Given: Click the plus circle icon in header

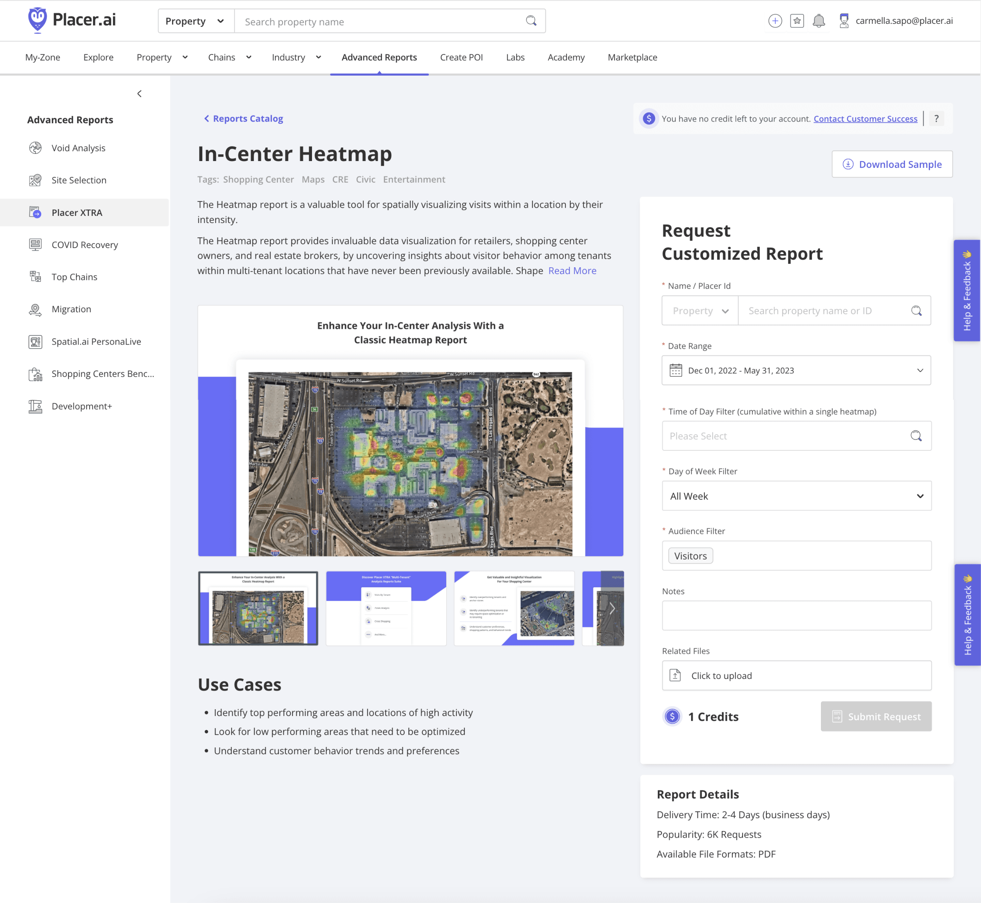Looking at the screenshot, I should pyautogui.click(x=775, y=21).
